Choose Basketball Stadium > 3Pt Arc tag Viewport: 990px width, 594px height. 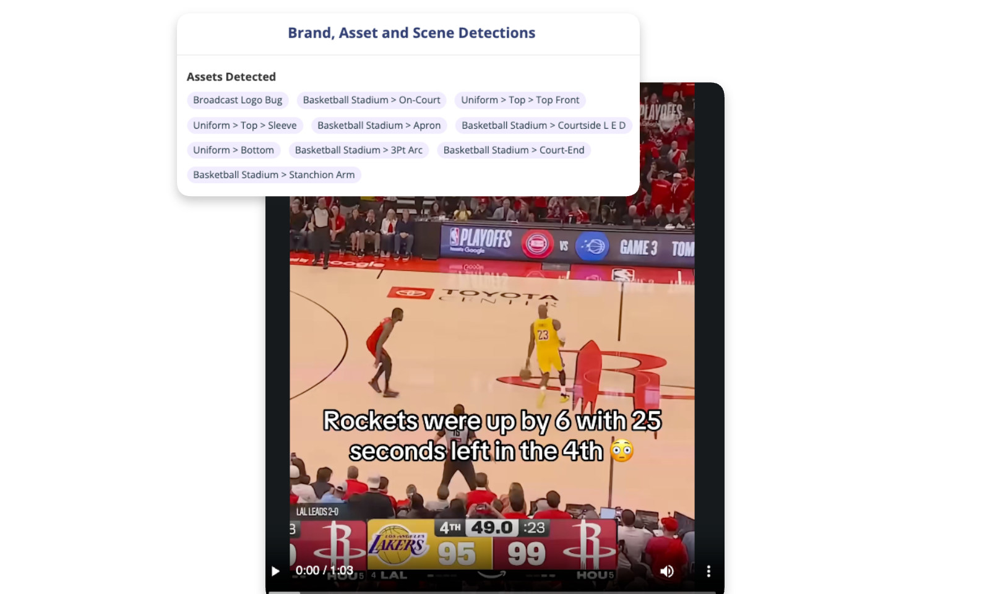[x=359, y=150]
